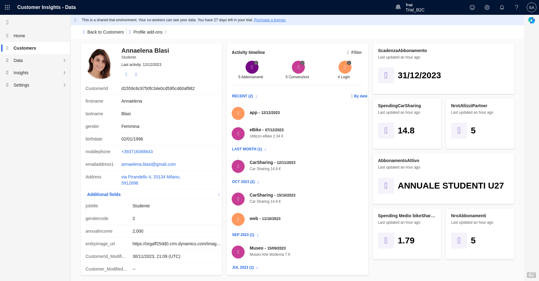This screenshot has width=539, height=281.
Task: Toggle the activity timeline sort with By date
Action: [359, 96]
